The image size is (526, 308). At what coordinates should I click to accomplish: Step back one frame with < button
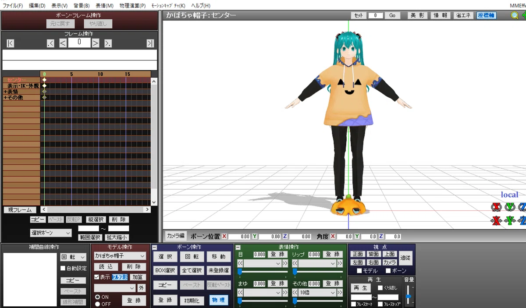(63, 43)
